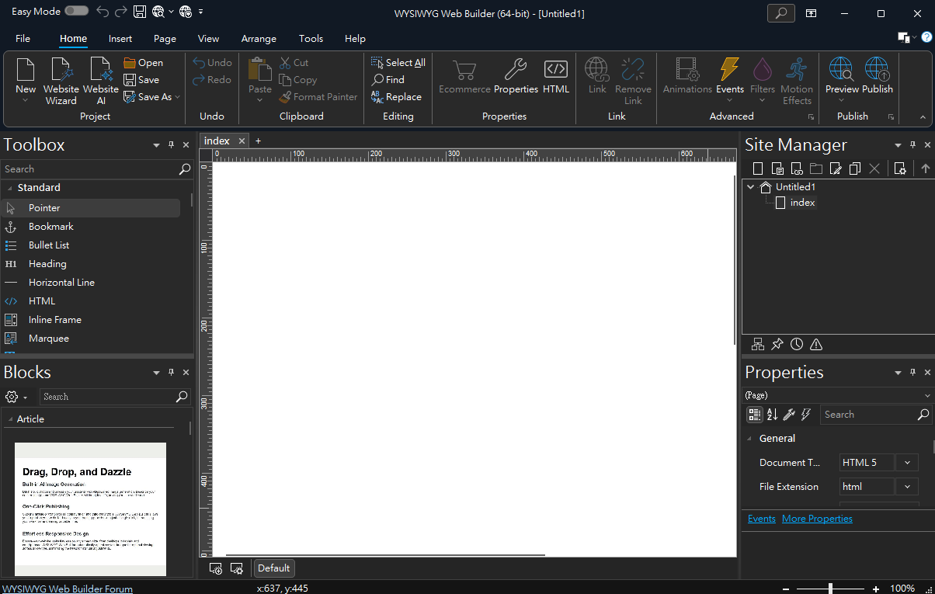The width and height of the screenshot is (935, 594).
Task: Open the (Page) object selector dropdown
Action: [927, 395]
